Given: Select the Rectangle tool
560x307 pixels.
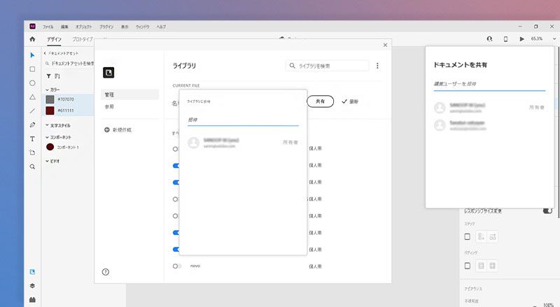Looking at the screenshot, I should [32, 69].
